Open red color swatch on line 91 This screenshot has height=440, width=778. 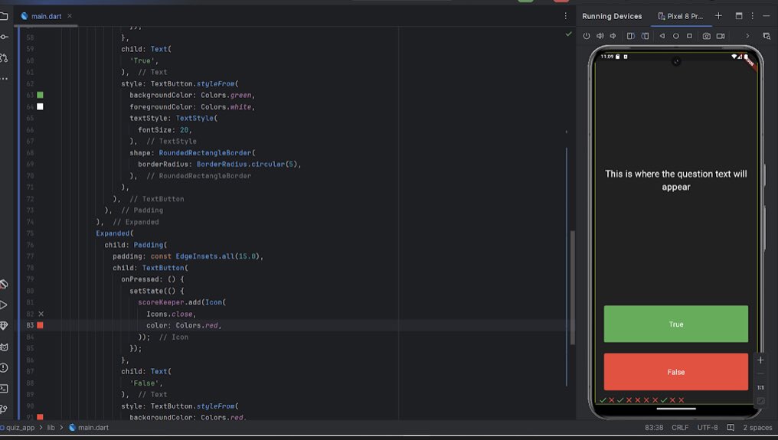(x=40, y=417)
